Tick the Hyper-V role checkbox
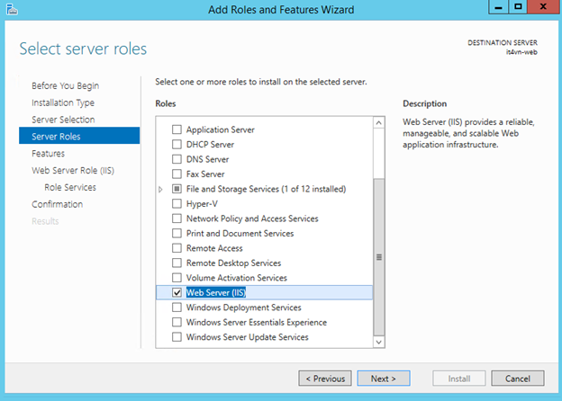The width and height of the screenshot is (562, 401). (x=177, y=204)
